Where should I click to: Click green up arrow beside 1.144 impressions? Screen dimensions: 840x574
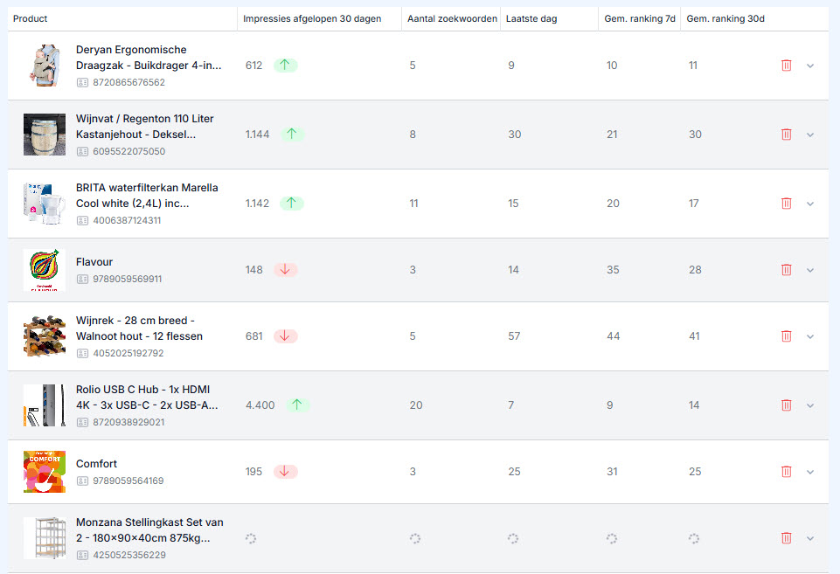[x=291, y=135]
